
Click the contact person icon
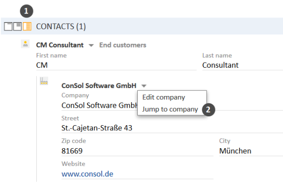pos(25,44)
